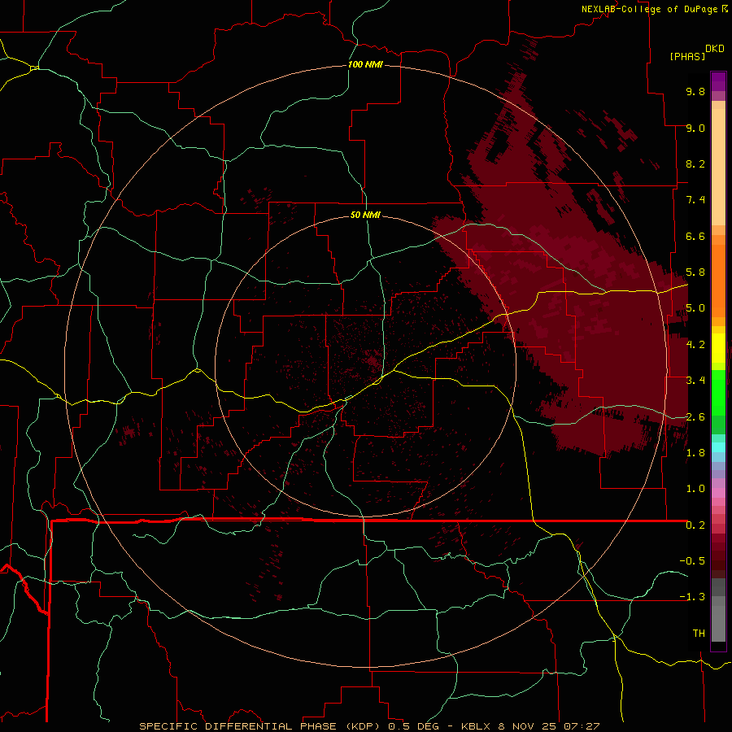This screenshot has height=732, width=732.
Task: Click the DKD units label above the scale
Action: (715, 49)
